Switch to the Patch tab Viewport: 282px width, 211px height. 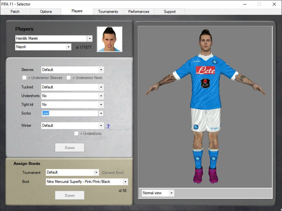point(15,12)
